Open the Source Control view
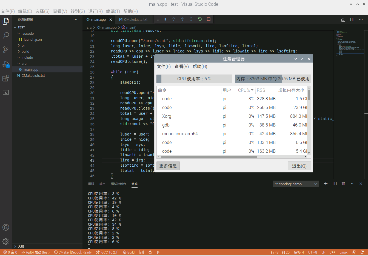 click(x=6, y=50)
